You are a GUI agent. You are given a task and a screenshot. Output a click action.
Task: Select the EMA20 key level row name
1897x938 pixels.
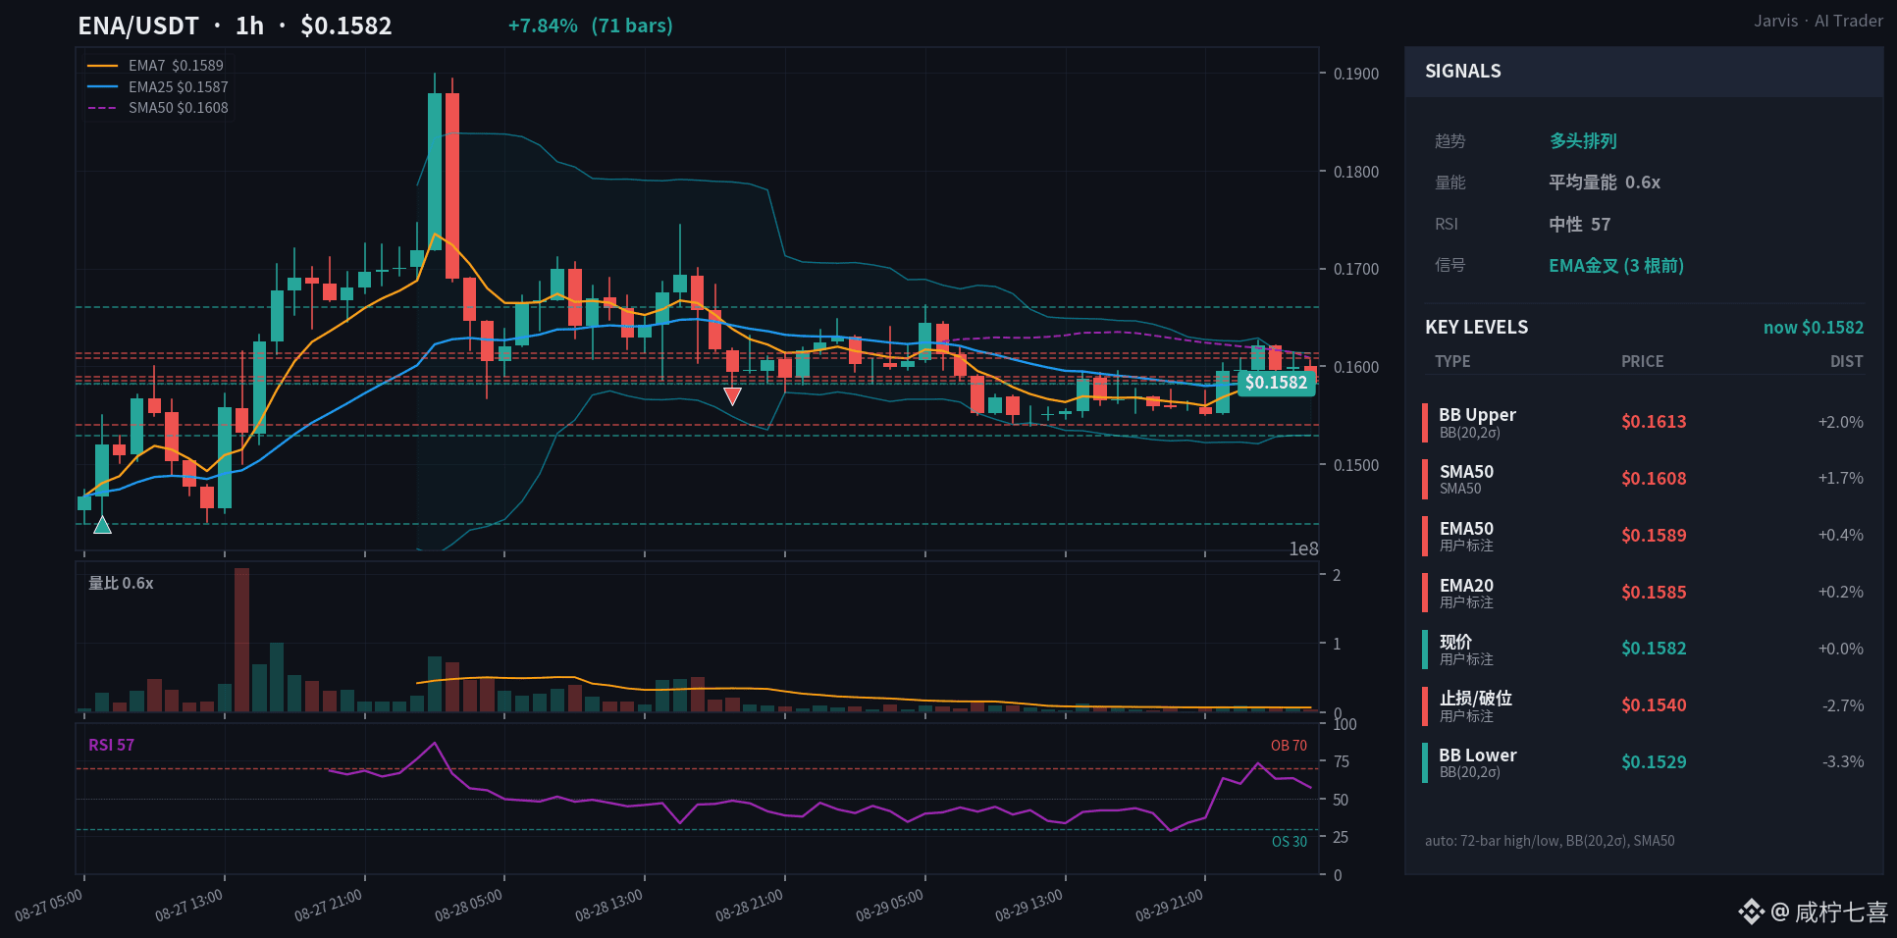pyautogui.click(x=1466, y=586)
